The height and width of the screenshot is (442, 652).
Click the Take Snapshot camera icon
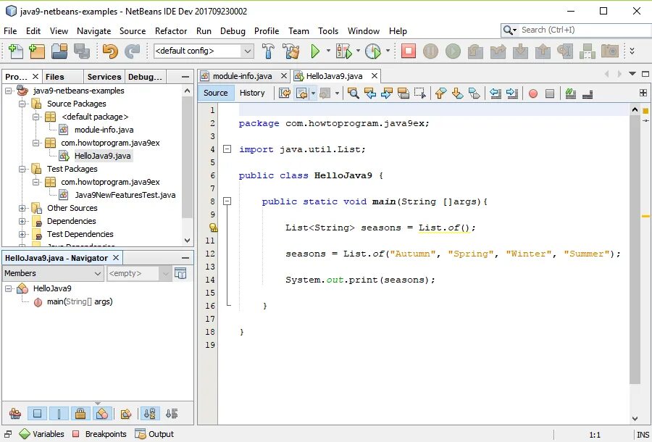610,51
